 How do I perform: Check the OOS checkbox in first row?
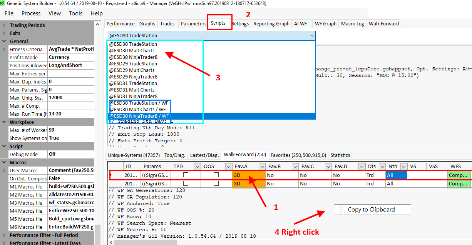tap(216, 175)
